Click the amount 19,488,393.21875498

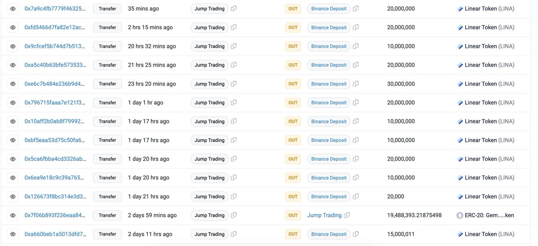click(414, 215)
